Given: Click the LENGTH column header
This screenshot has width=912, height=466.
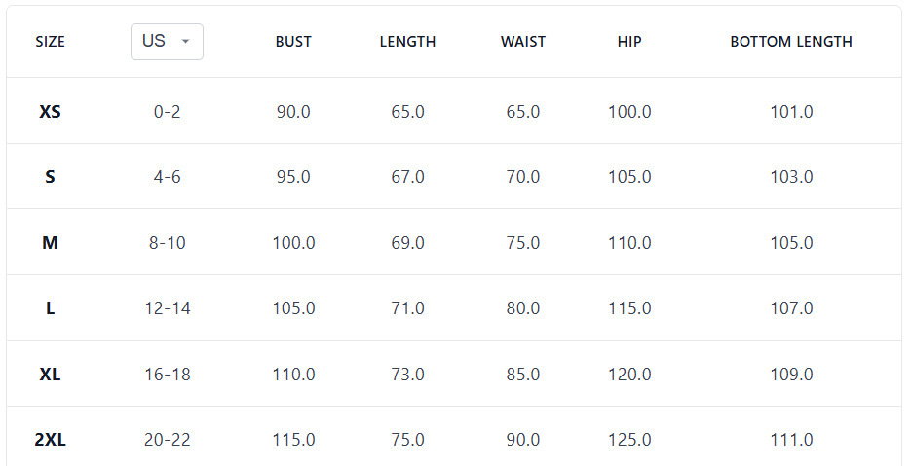Looking at the screenshot, I should [x=407, y=42].
